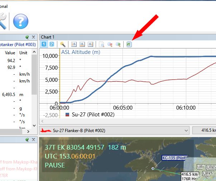Click the first chart layout icon
216x181 pixels.
[74, 44]
